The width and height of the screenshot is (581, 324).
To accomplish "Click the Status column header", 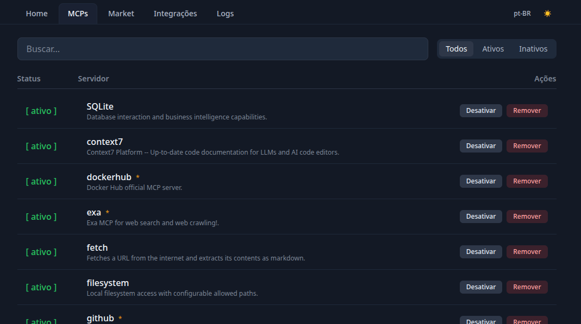I will (29, 79).
